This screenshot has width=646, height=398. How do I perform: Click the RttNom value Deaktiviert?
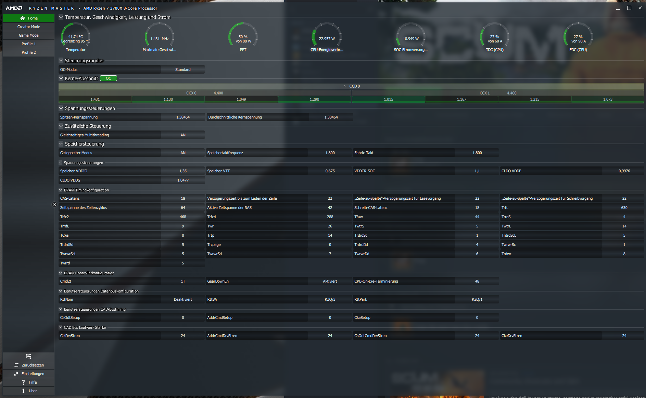(183, 299)
